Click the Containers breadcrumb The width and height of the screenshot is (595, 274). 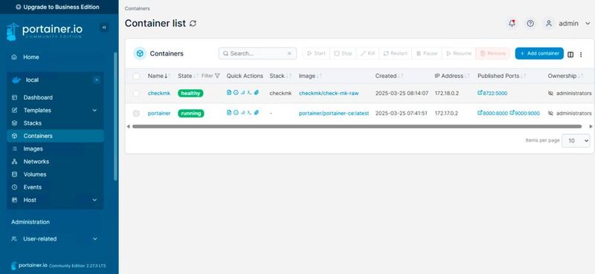click(137, 8)
